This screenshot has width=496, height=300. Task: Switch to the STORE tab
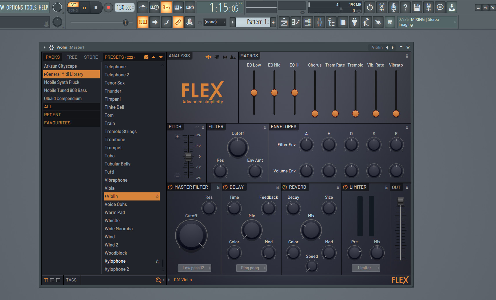coord(91,57)
